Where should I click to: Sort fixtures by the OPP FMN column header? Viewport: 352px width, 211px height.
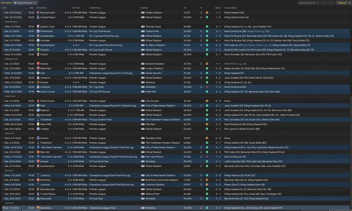pyautogui.click(x=76, y=8)
